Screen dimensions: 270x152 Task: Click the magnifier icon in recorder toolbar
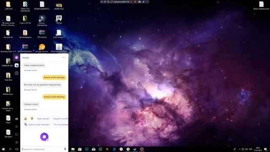[108, 2]
